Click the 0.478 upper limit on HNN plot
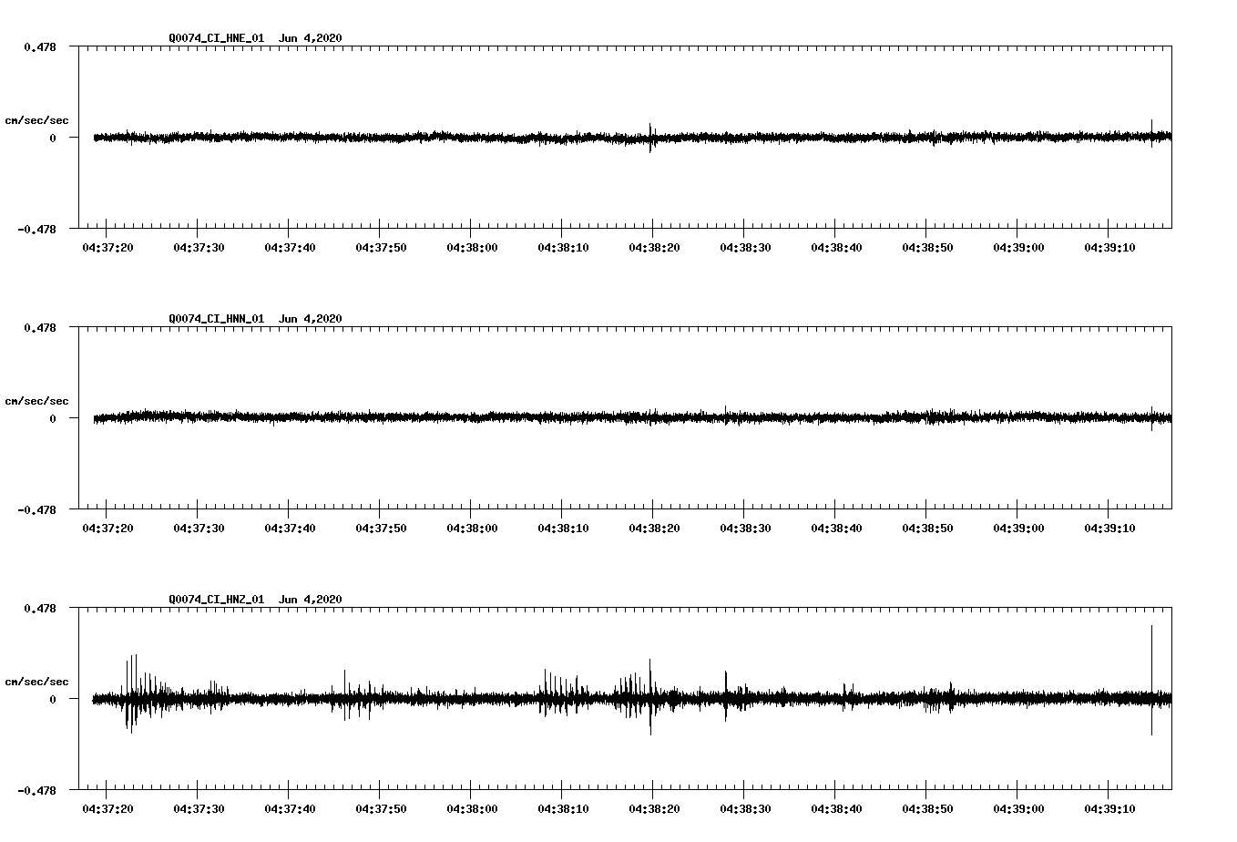 [40, 327]
